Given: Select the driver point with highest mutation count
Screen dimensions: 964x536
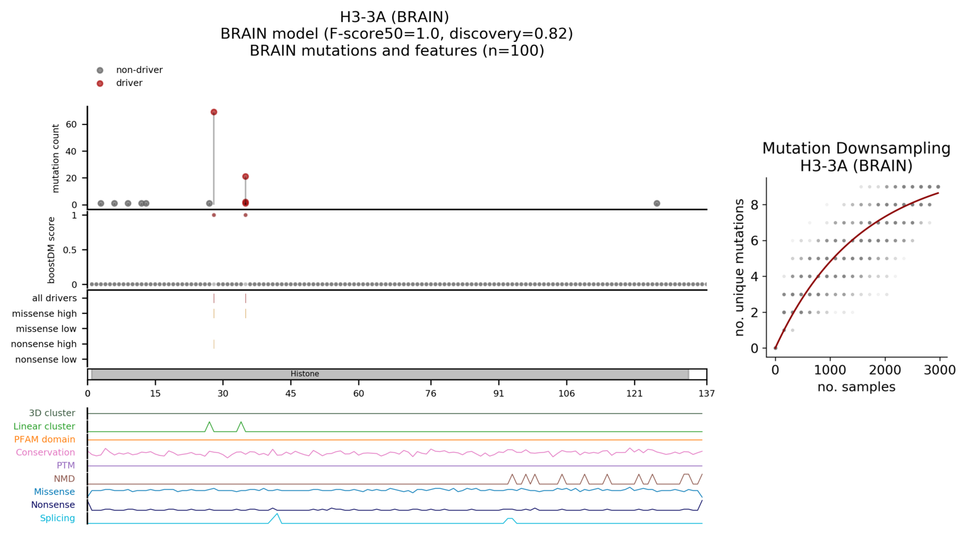Looking at the screenshot, I should pos(214,112).
